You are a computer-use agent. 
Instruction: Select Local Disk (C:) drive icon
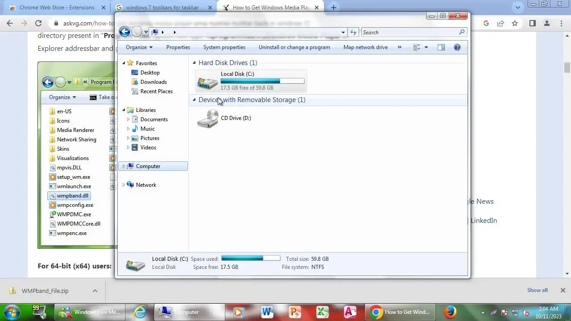(x=207, y=82)
